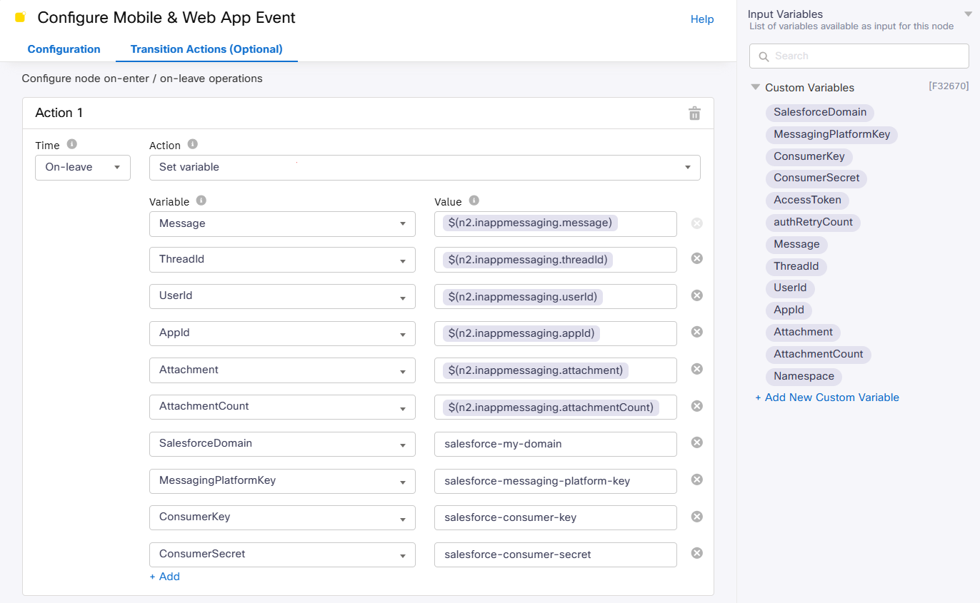This screenshot has height=603, width=980.
Task: Click the Help link
Action: 701,19
